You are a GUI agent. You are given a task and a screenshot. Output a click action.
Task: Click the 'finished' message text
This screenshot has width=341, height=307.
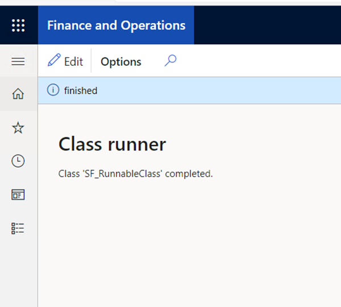[x=81, y=90]
